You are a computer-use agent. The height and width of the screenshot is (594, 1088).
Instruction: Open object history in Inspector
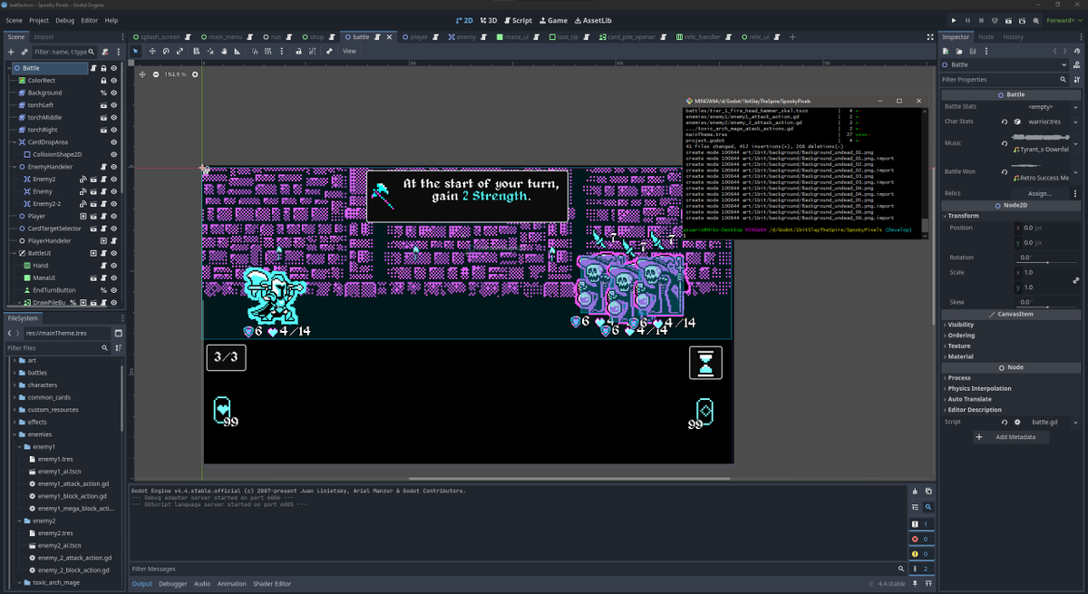point(1076,51)
